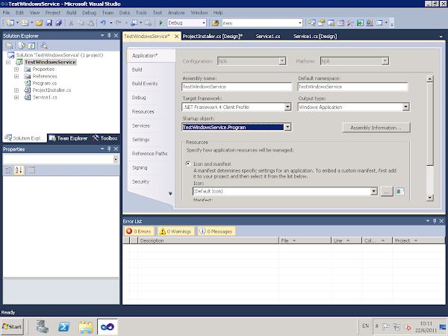Viewport: 448px width, 336px height.
Task: Collapse the TestWindowsService project node
Action: pos(8,62)
